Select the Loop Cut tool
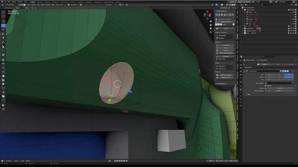 click(x=3, y=68)
